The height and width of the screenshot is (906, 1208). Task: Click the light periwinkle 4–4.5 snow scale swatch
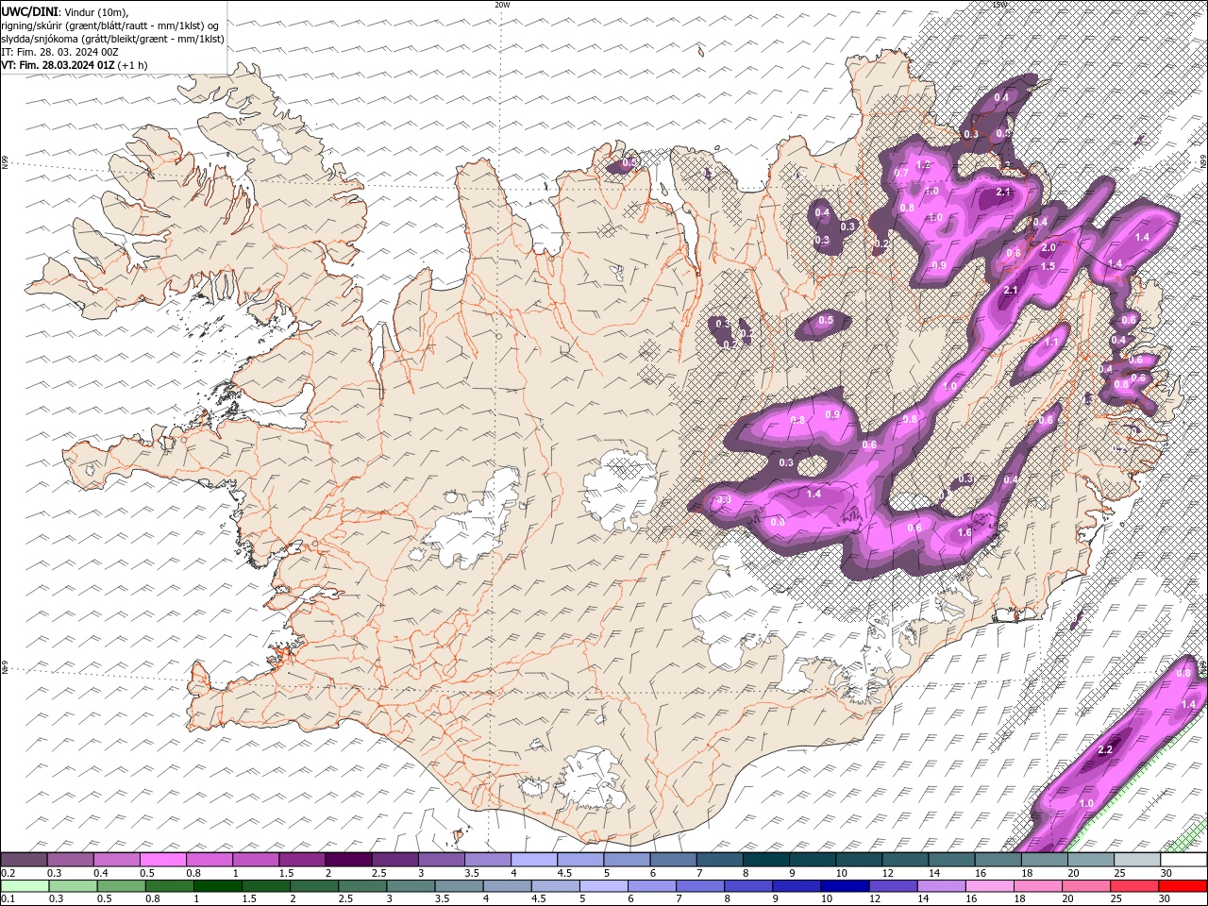(x=533, y=860)
